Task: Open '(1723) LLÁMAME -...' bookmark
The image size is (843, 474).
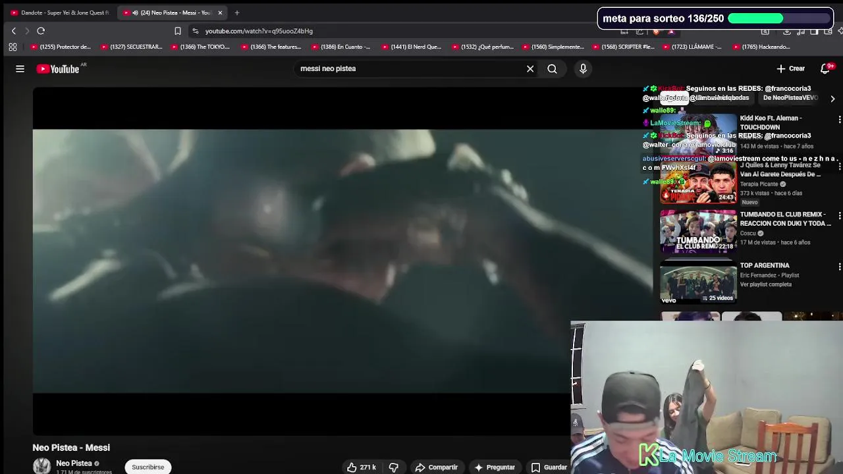Action: click(692, 47)
